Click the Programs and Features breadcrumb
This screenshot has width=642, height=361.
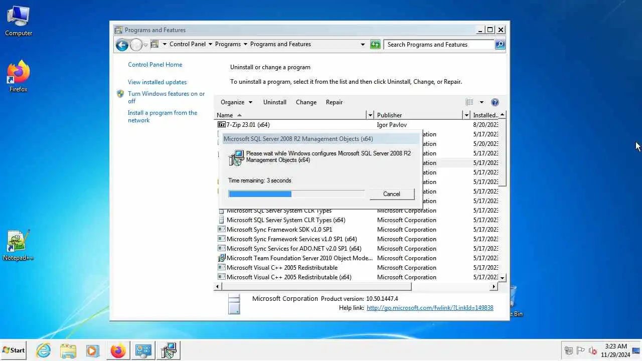280,44
